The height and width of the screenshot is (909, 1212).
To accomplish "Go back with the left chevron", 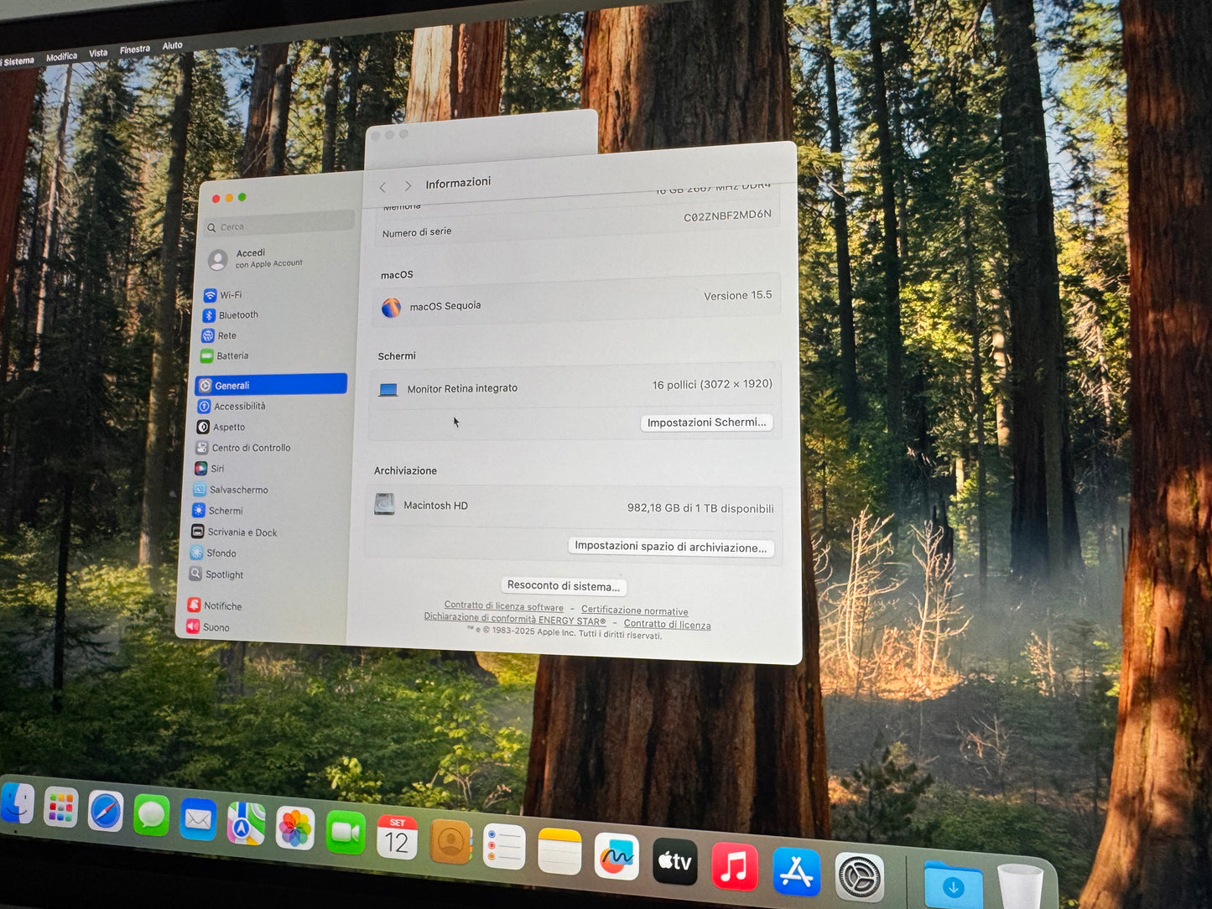I will coord(383,188).
